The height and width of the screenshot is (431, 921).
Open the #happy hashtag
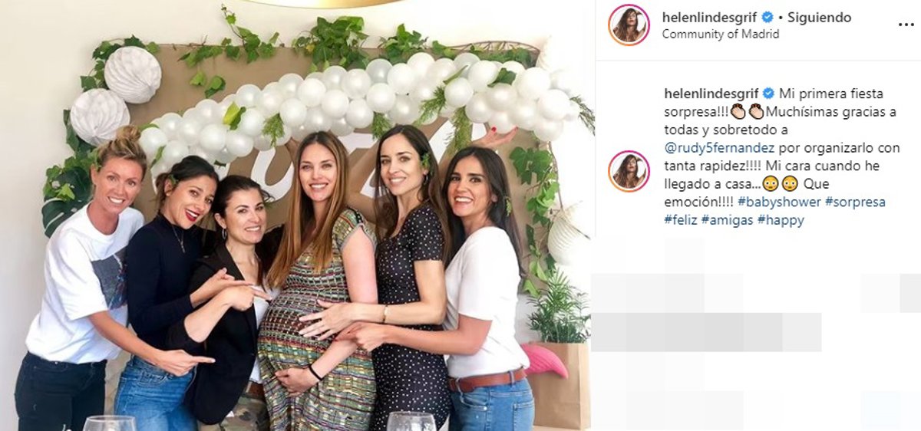781,220
